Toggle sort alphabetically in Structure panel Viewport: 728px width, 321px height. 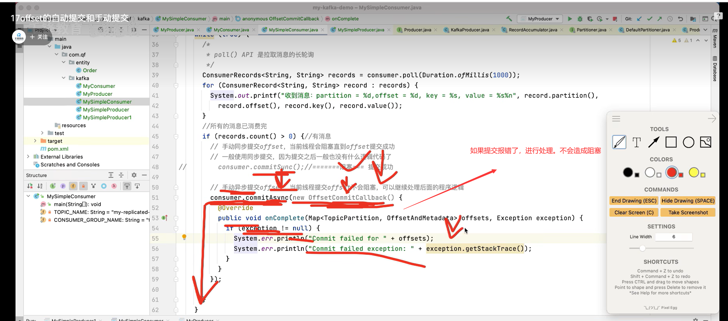40,186
